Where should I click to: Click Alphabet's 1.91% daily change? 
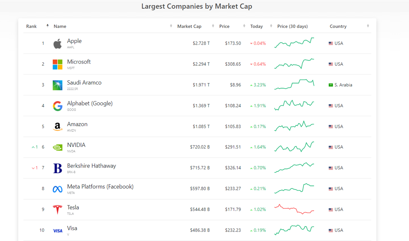tap(258, 106)
